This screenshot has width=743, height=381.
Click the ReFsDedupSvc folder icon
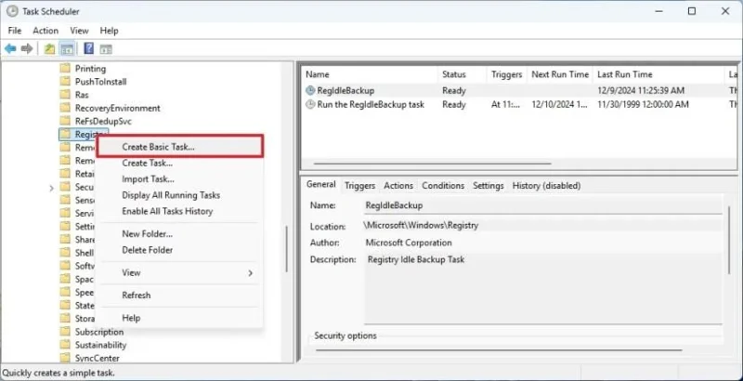pos(65,122)
